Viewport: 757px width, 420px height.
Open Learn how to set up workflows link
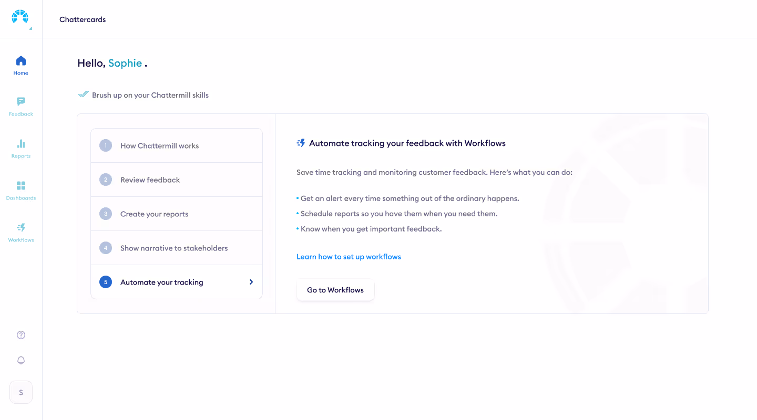349,257
